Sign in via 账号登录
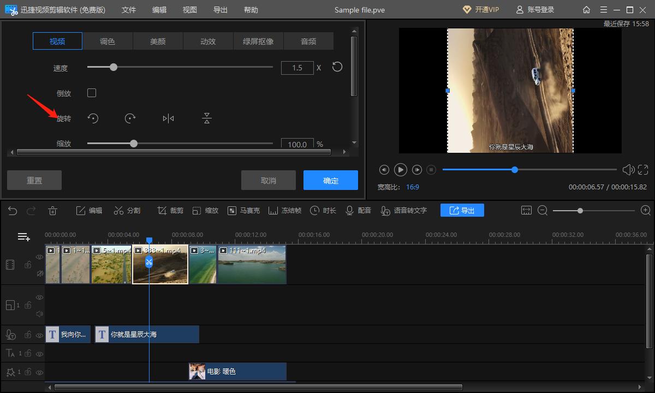655x393 pixels. [x=535, y=10]
